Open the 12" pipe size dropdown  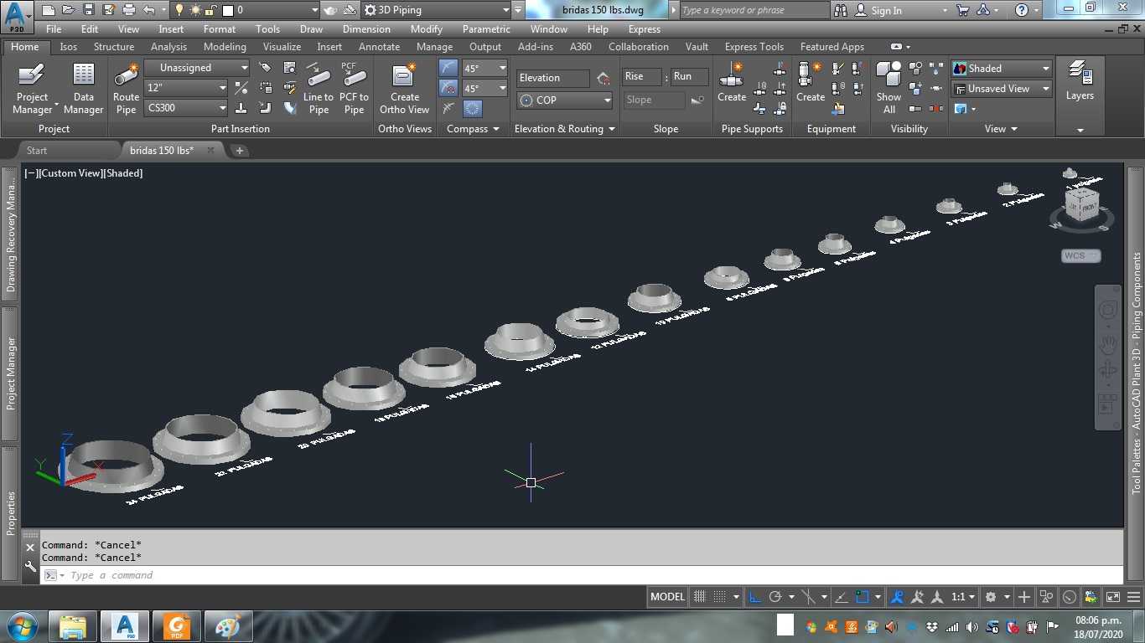[186, 87]
